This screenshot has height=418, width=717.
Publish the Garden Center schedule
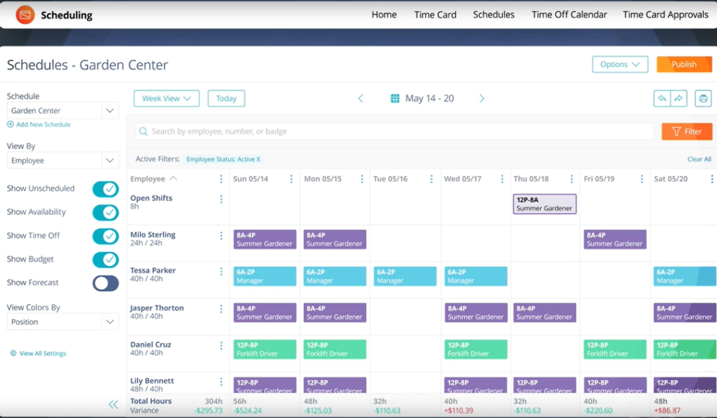[683, 64]
